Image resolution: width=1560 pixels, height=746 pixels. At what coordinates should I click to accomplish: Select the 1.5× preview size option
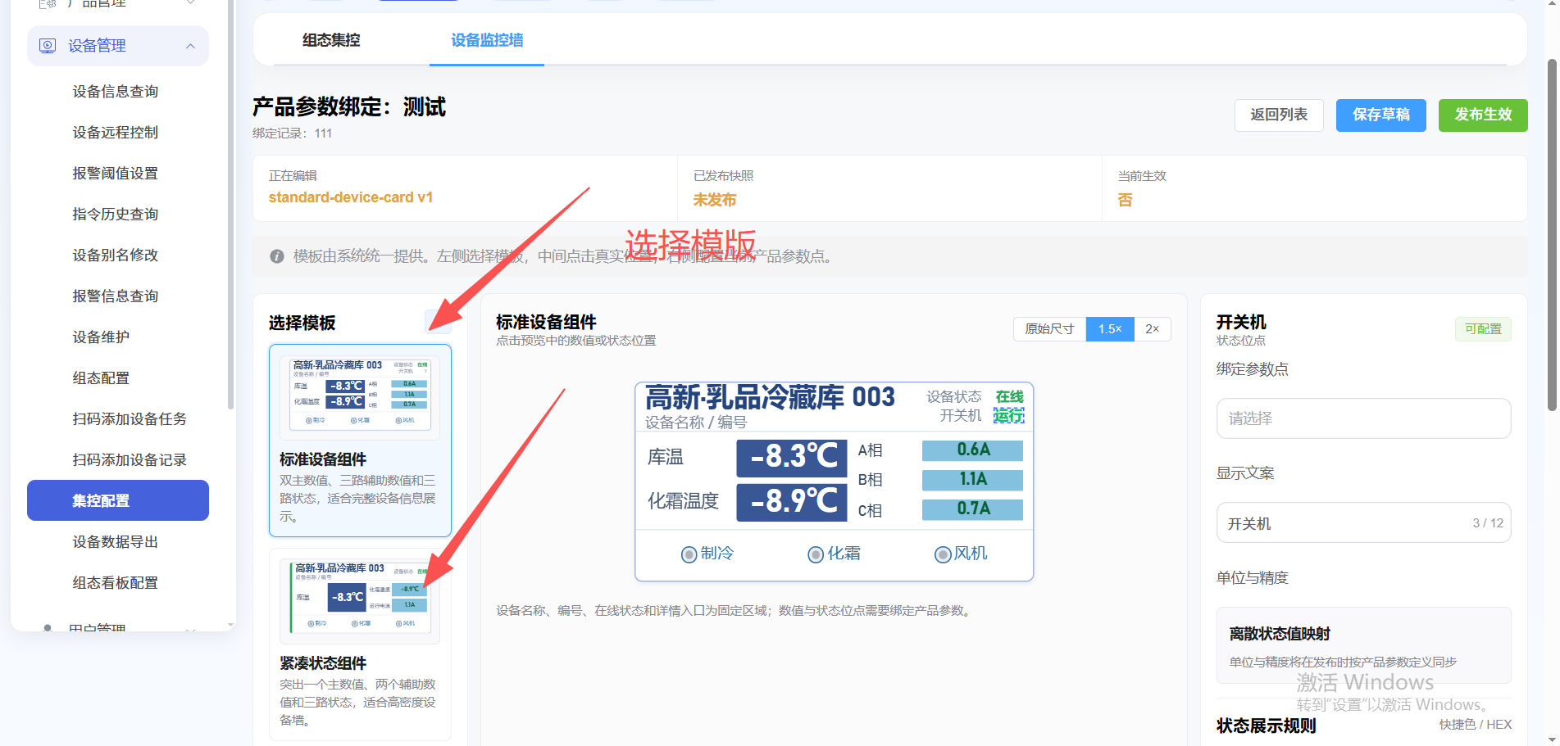click(1110, 329)
